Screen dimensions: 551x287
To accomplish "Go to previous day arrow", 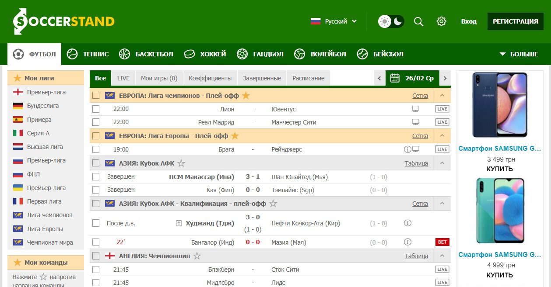I will point(380,78).
